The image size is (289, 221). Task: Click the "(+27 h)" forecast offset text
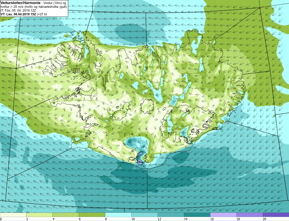pyautogui.click(x=42, y=14)
